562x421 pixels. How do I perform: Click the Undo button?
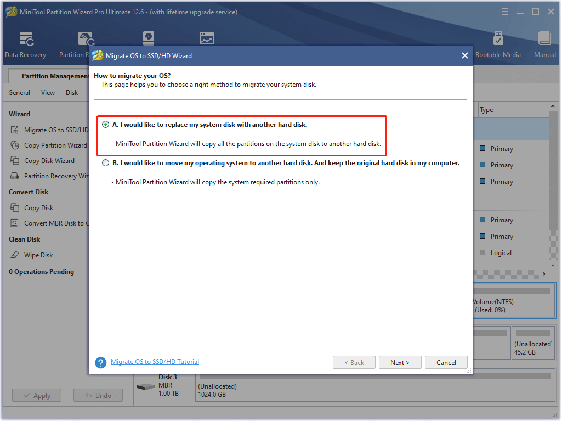[98, 396]
